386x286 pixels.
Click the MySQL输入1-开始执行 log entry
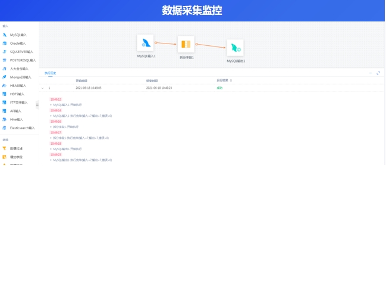(67, 105)
